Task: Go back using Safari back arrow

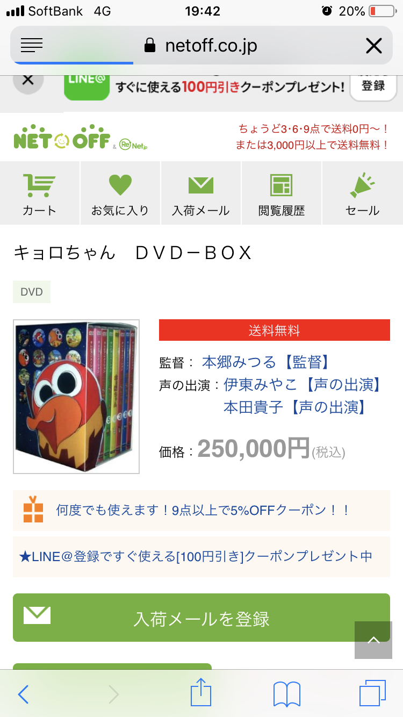Action: tap(23, 694)
